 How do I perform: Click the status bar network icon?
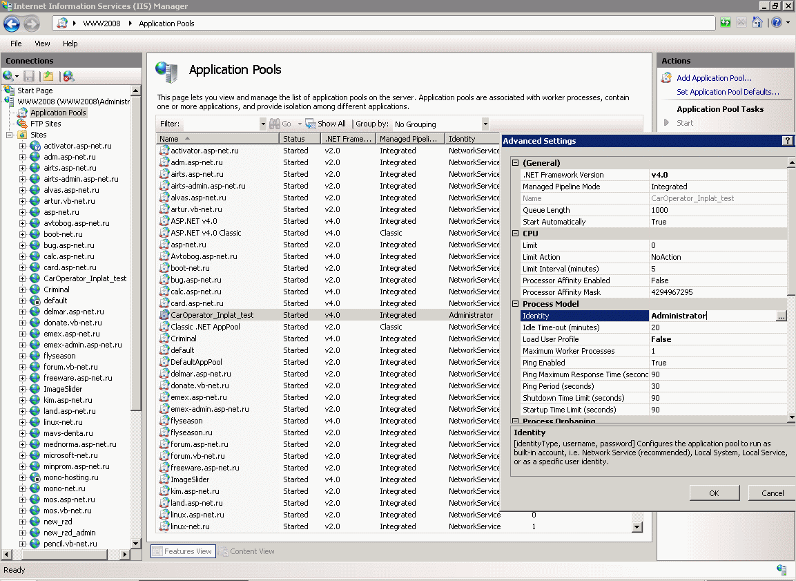click(x=782, y=569)
